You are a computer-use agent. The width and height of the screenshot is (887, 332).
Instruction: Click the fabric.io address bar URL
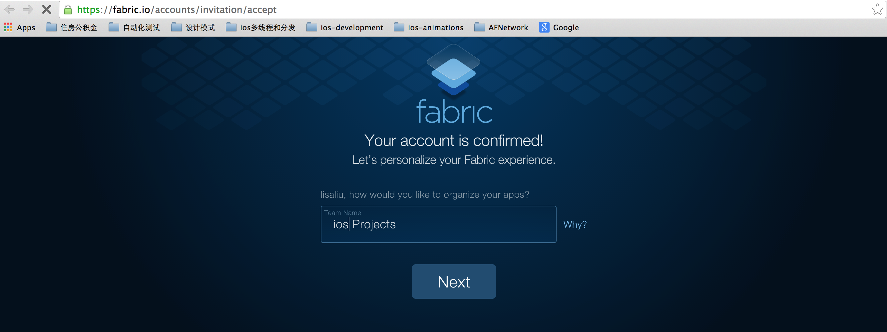click(x=177, y=10)
